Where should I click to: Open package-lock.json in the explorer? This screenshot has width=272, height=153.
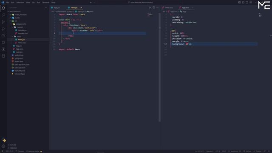(x=22, y=65)
